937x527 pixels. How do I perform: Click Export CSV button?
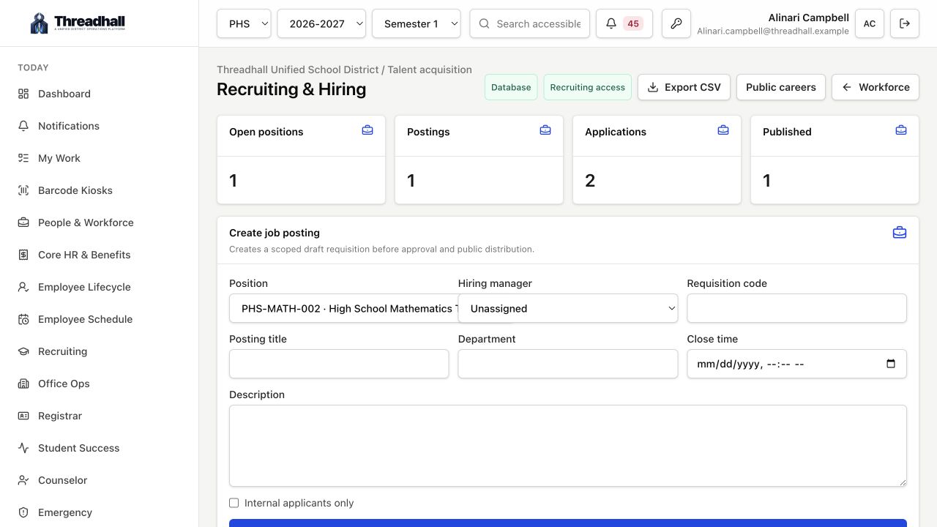684,87
